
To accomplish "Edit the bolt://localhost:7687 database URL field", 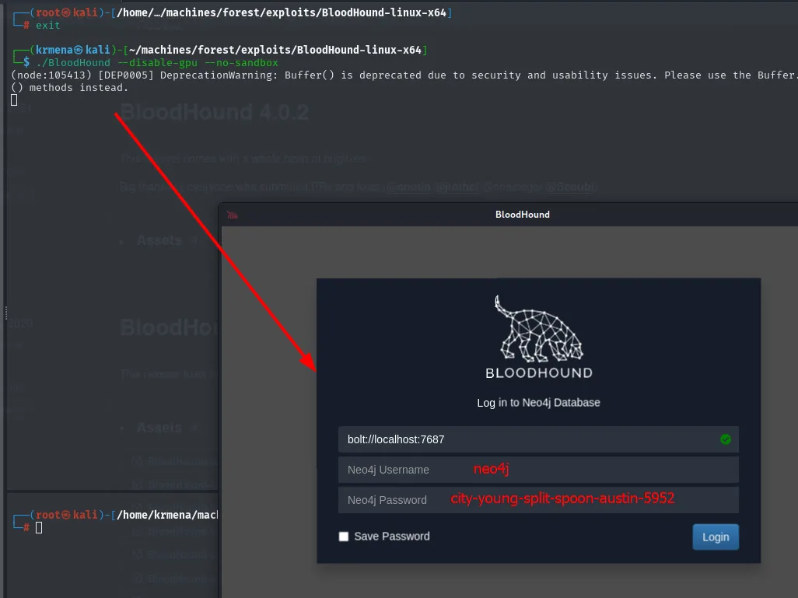I will [538, 439].
